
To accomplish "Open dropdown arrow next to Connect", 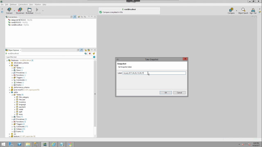I will tap(14, 11).
